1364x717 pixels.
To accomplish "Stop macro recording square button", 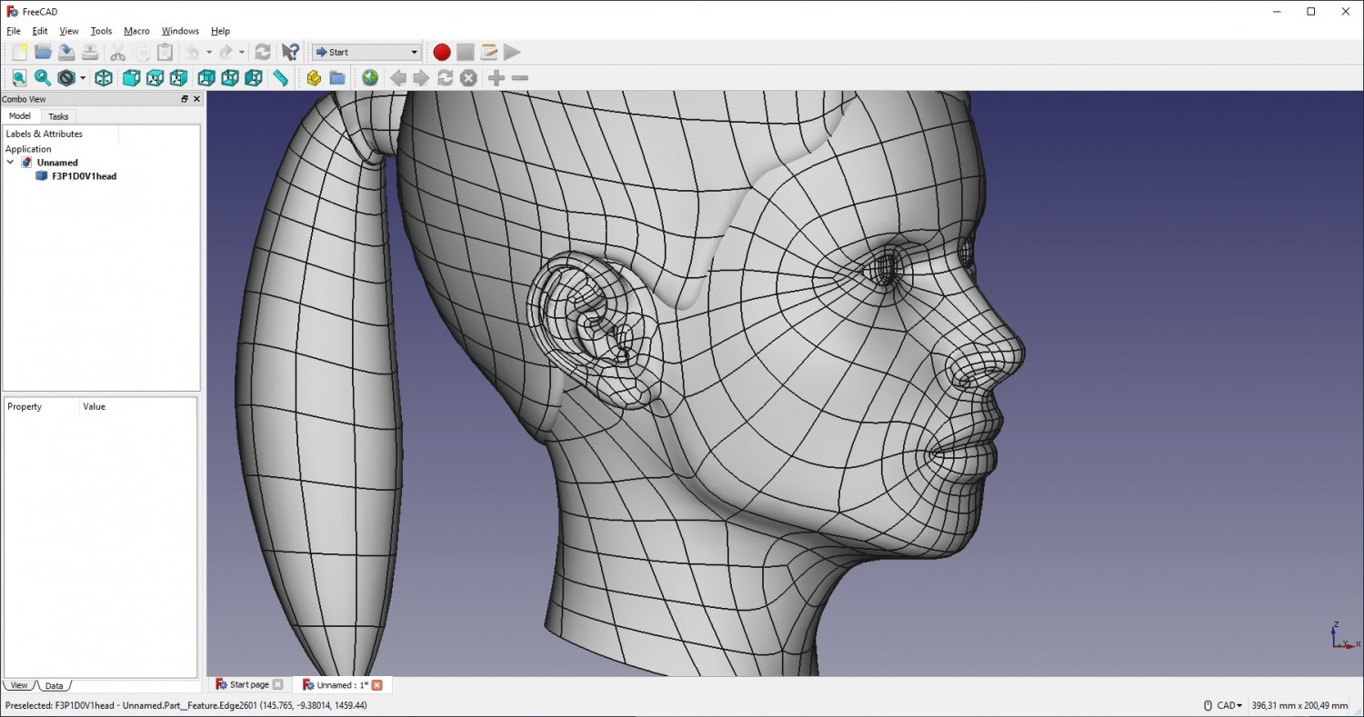I will (466, 52).
